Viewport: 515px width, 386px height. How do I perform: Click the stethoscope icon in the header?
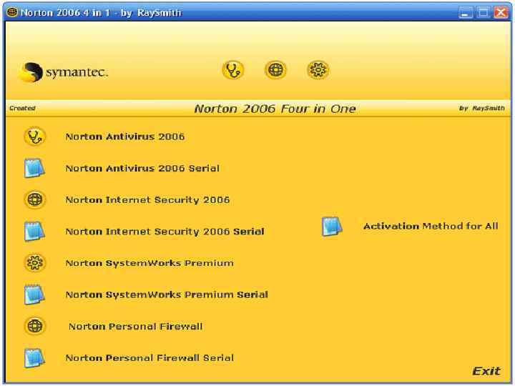(x=233, y=70)
